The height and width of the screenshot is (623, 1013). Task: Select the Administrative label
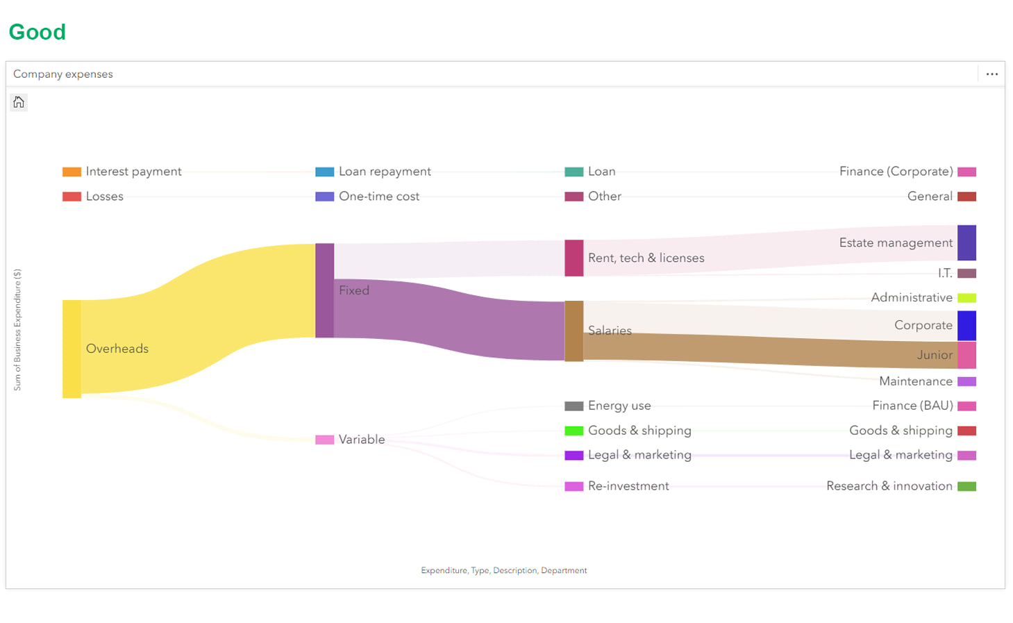click(911, 297)
